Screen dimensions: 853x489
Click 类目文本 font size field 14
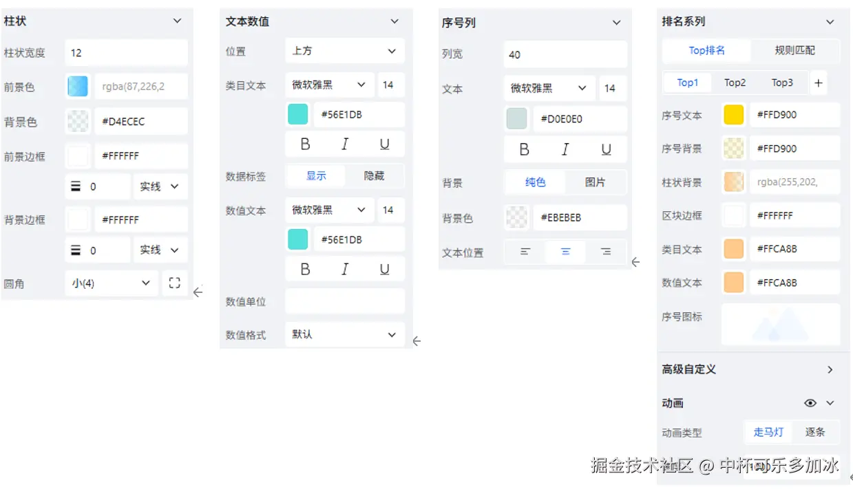(x=391, y=85)
